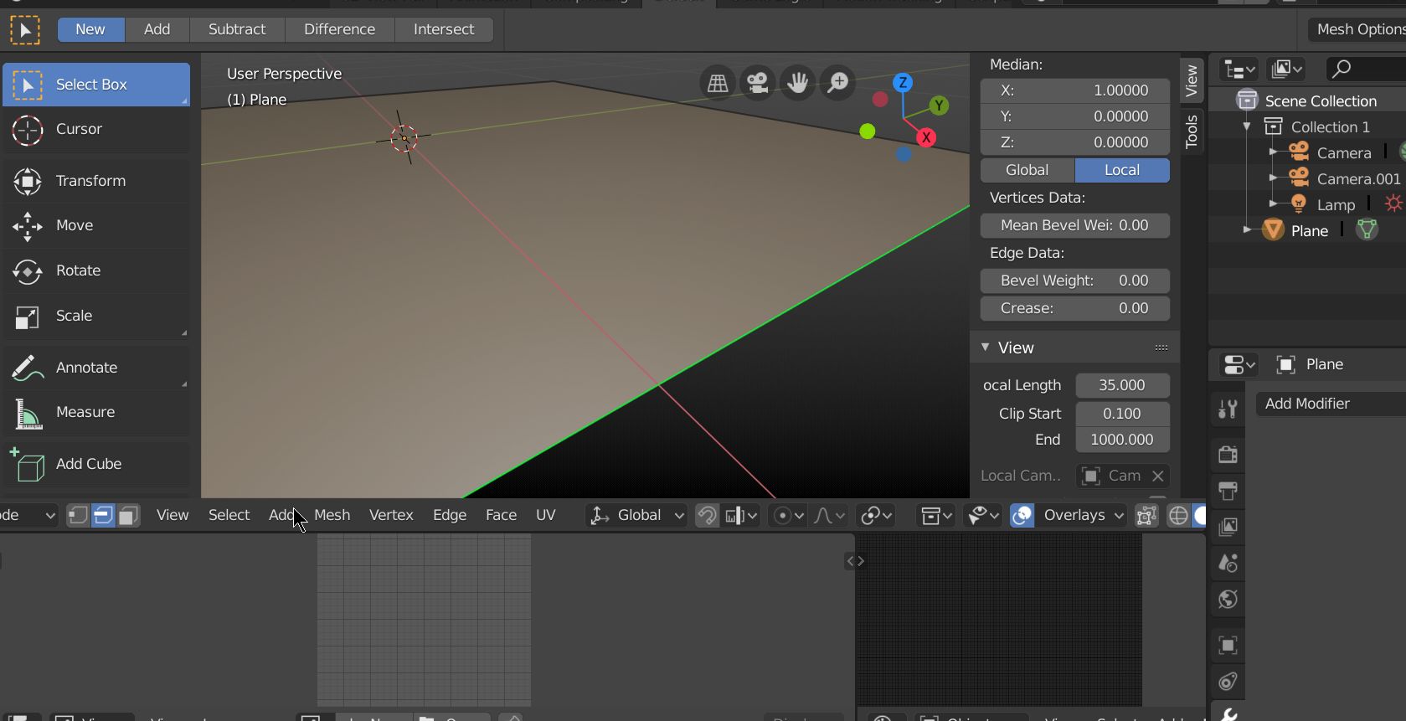This screenshot has width=1406, height=721.
Task: Toggle orthographic grid view icon in viewport
Action: [718, 83]
